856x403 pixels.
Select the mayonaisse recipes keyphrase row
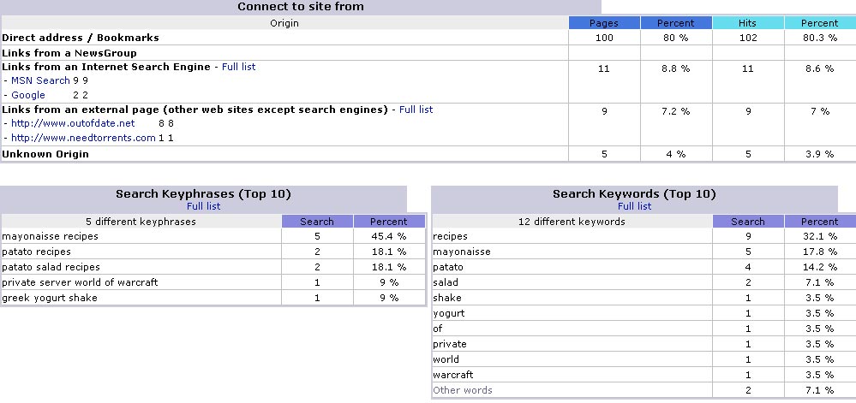(x=213, y=236)
